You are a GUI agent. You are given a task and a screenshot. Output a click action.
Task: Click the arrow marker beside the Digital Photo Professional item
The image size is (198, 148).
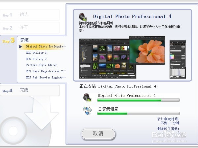(20, 47)
